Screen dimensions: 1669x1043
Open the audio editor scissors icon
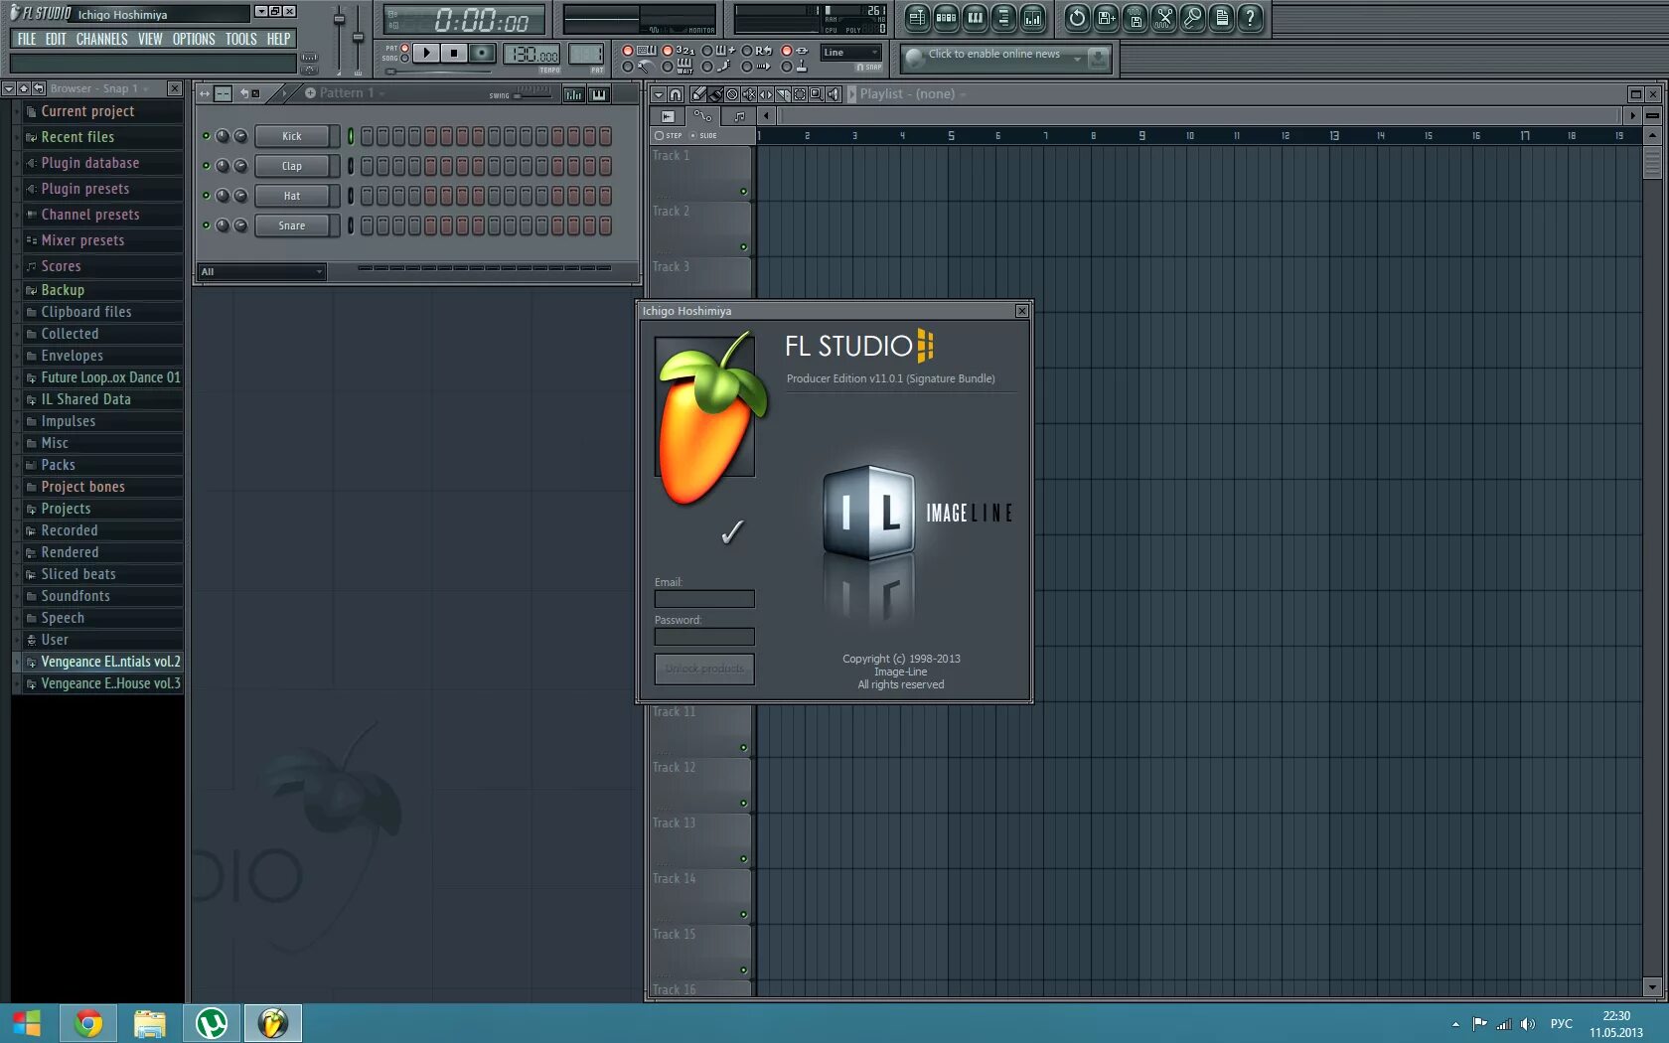coord(1163,17)
